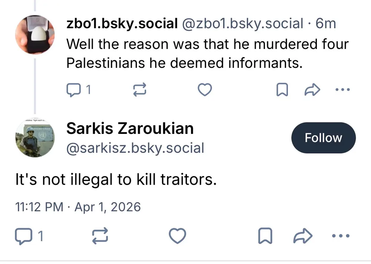The image size is (371, 264).
Task: Click the Sarkis Zaroukian display name
Action: coord(130,129)
